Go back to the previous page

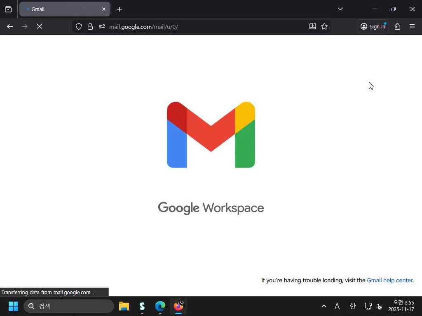[10, 26]
